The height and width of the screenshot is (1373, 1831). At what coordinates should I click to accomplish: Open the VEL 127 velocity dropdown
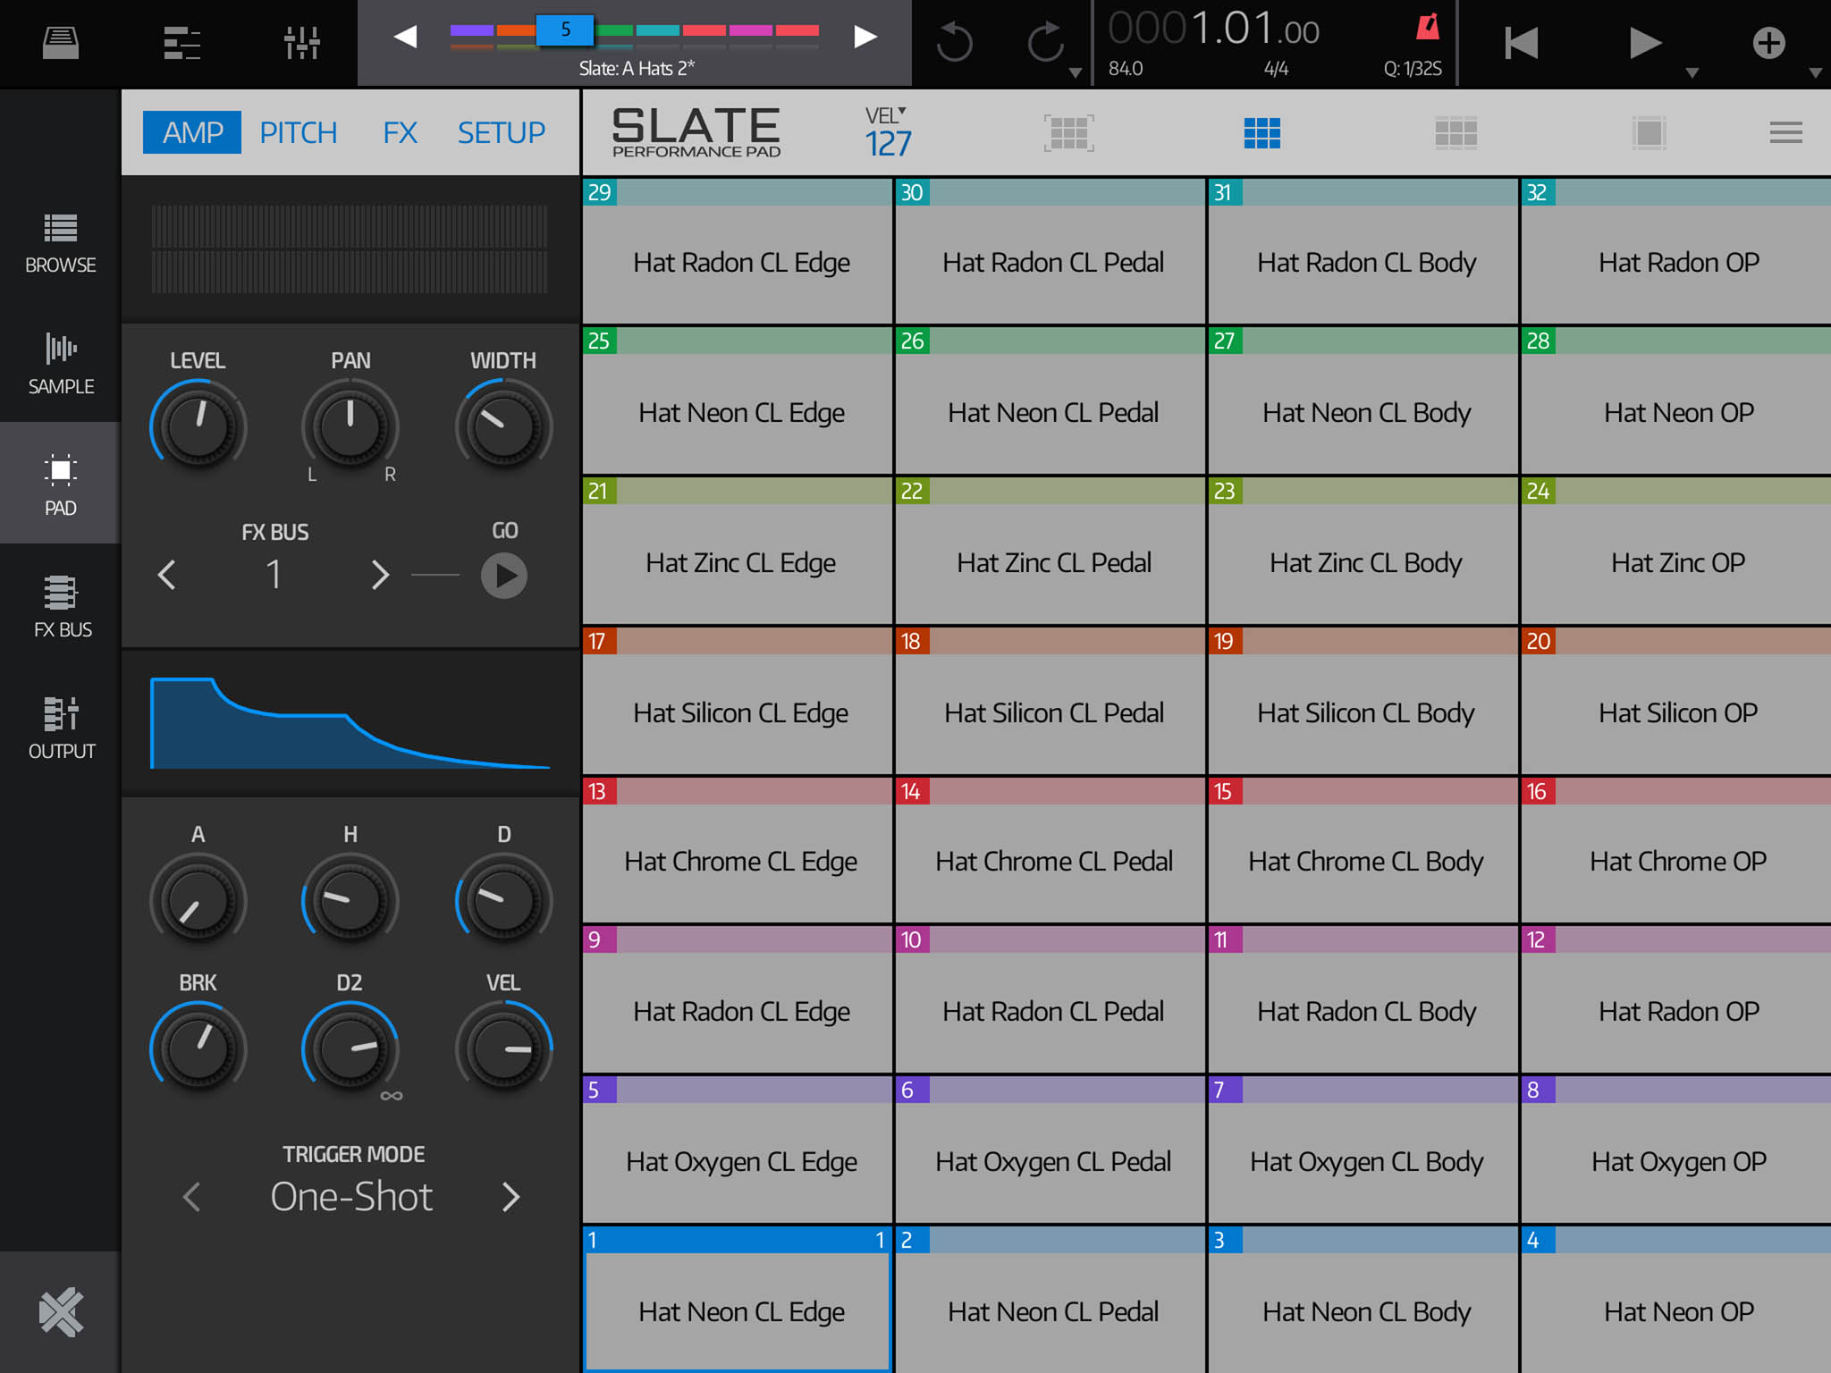point(887,132)
